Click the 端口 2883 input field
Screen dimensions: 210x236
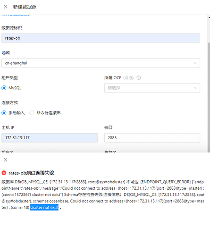(152, 138)
